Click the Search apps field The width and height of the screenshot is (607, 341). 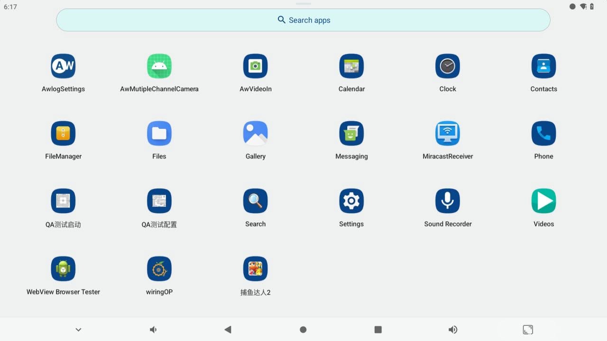[x=303, y=20]
